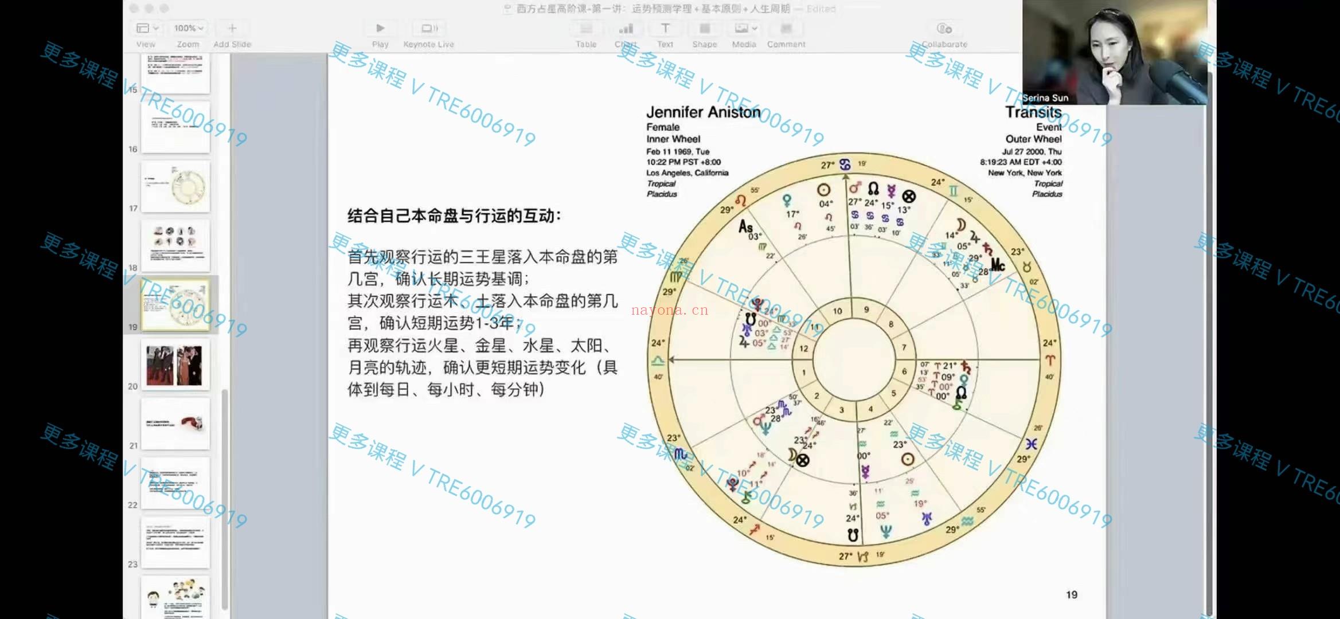
Task: Click the Feb 11 1969, Tue birth date
Action: [x=678, y=152]
